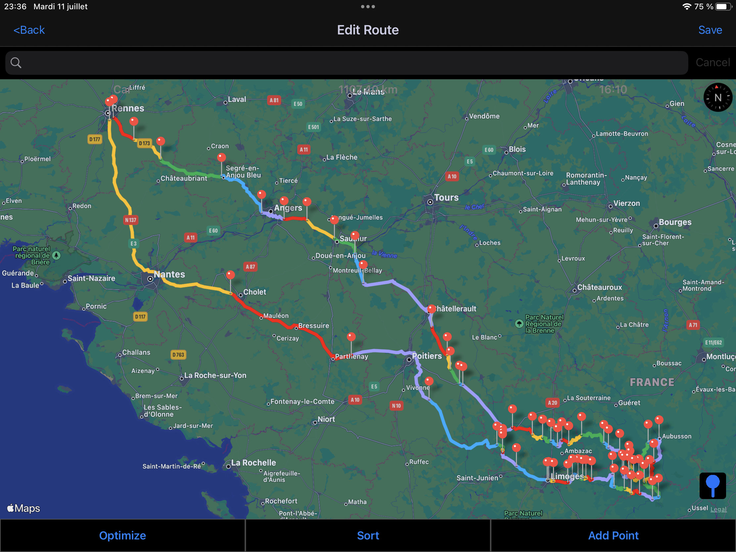Viewport: 736px width, 552px height.
Task: Select the pin near Vivonne
Action: pyautogui.click(x=429, y=381)
